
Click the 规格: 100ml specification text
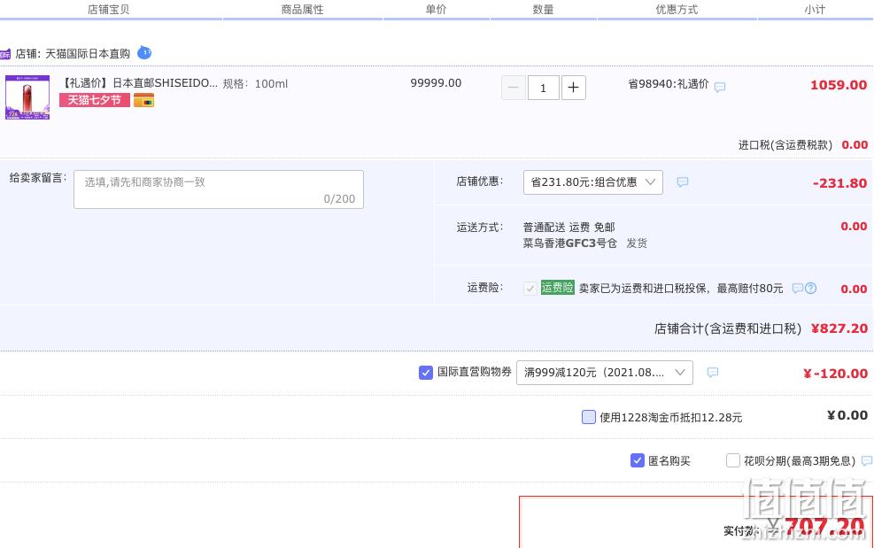click(255, 83)
